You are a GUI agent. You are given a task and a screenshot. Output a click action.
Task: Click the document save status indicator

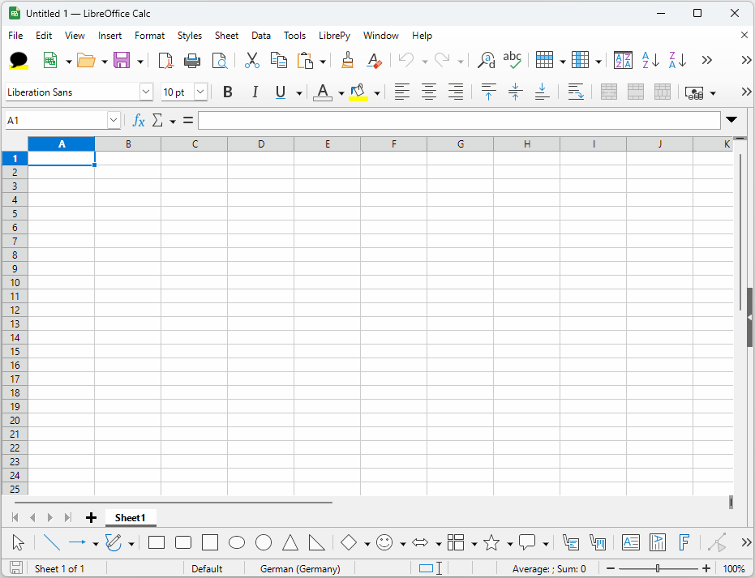[16, 568]
